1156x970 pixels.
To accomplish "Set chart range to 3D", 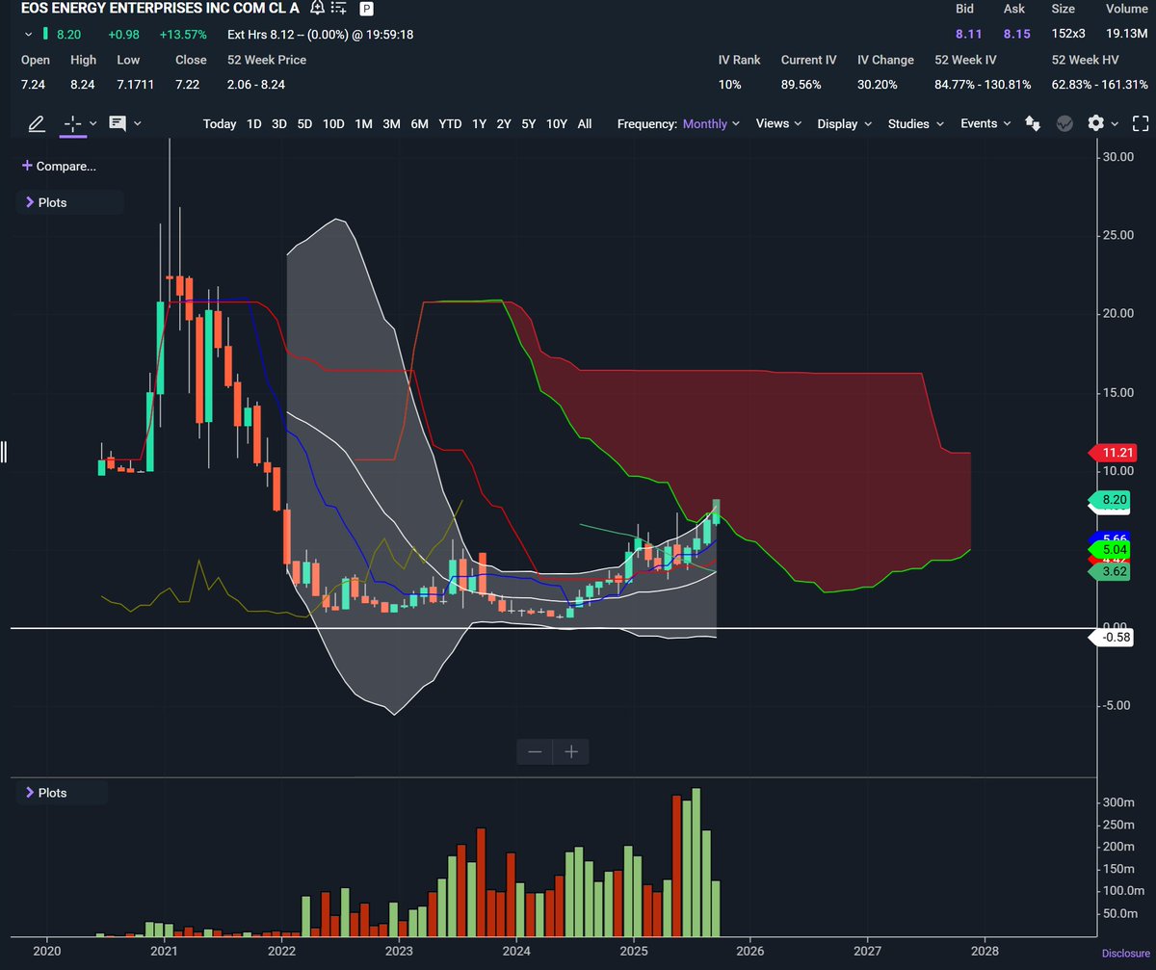I will 278,123.
